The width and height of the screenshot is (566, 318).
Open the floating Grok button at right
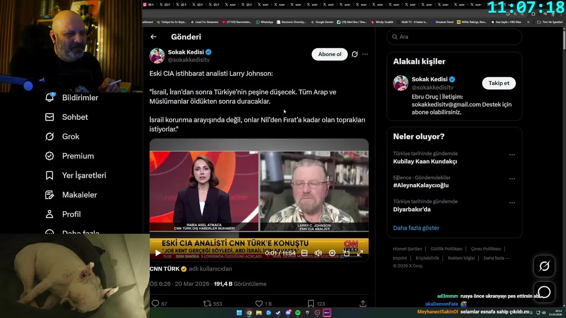coord(544,266)
